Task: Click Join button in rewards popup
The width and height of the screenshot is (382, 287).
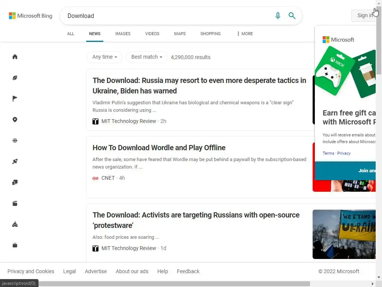Action: (x=345, y=170)
